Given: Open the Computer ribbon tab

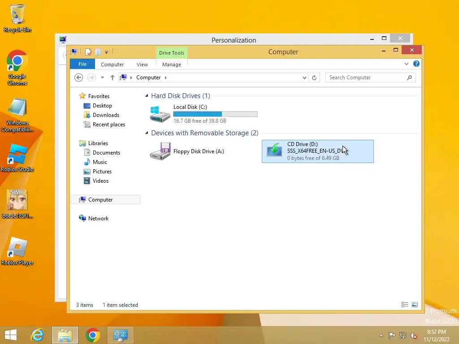Looking at the screenshot, I should tap(112, 64).
